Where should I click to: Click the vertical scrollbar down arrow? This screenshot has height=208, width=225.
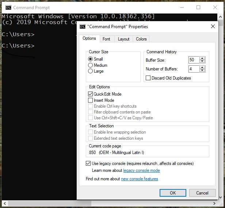tap(220, 197)
